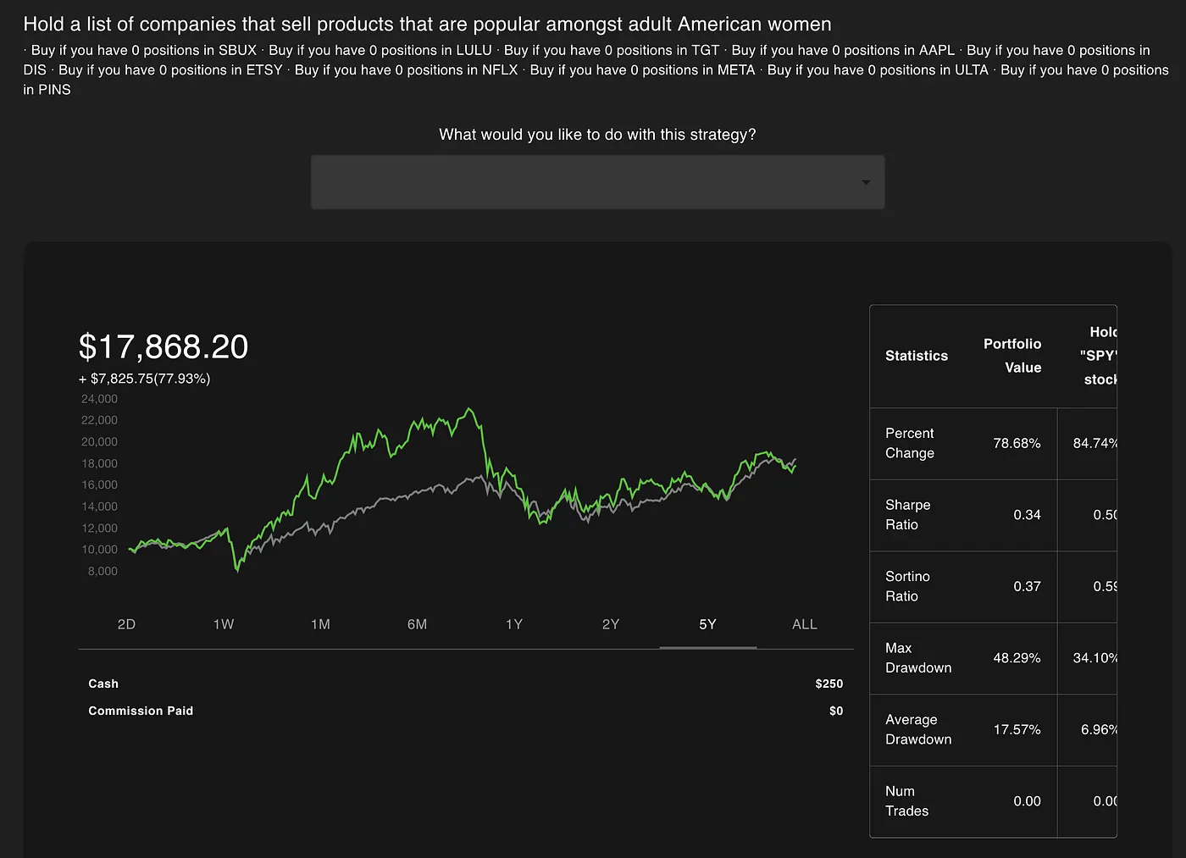This screenshot has height=858, width=1186.
Task: Click the 0.00 portfolio num trades value
Action: pyautogui.click(x=1027, y=801)
